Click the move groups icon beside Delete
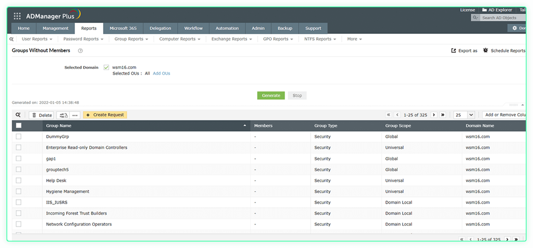This screenshot has height=248, width=533. (63, 115)
